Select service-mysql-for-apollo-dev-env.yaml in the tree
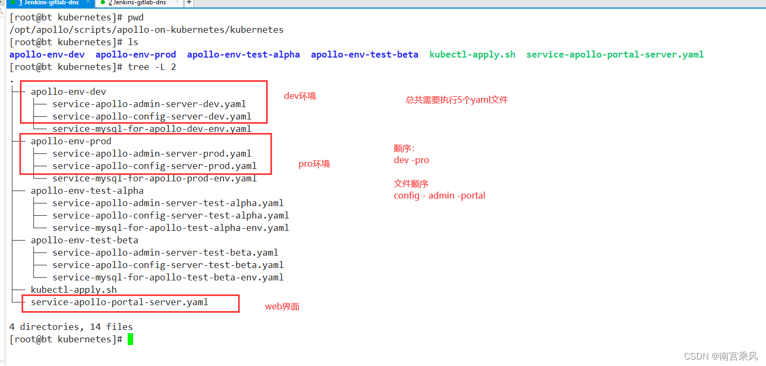 click(152, 129)
